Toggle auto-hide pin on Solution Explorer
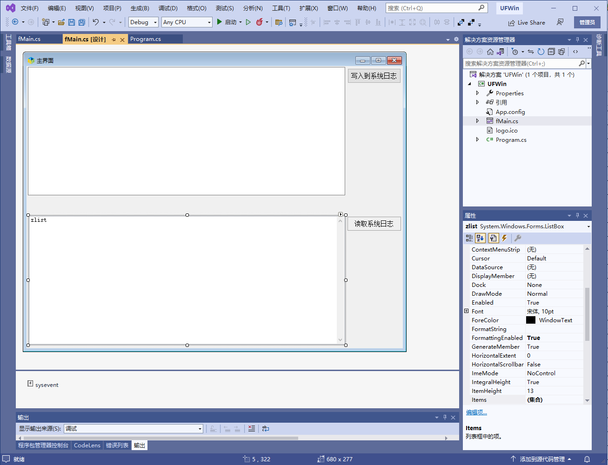 [577, 40]
